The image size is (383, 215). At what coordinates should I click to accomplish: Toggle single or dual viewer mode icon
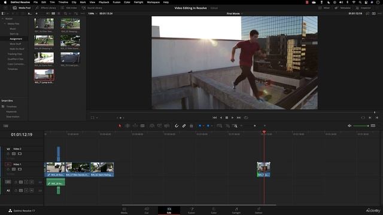coord(373,13)
